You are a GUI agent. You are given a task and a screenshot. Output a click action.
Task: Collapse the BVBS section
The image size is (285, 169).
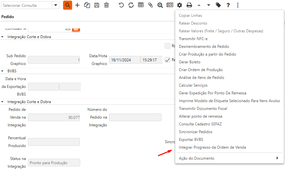pos(3,71)
